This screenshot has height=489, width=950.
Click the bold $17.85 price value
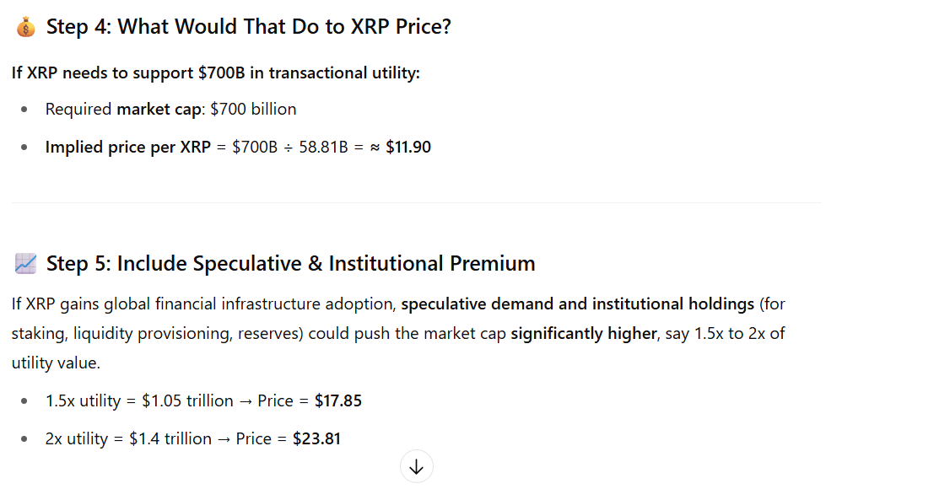pos(337,401)
